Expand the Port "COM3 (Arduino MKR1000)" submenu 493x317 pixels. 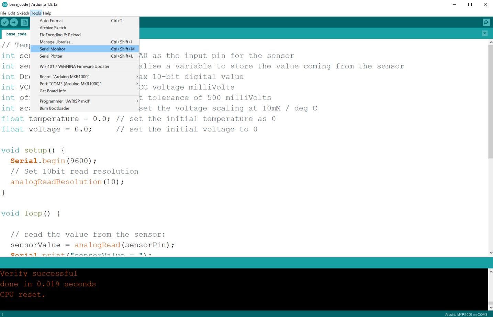tap(85, 84)
